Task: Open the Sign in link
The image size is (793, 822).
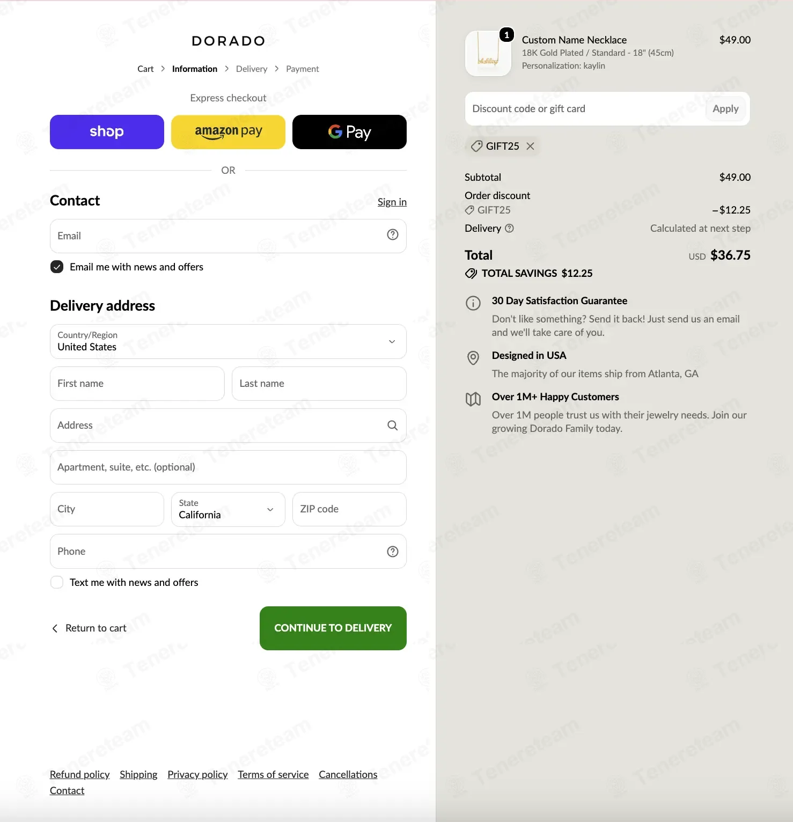Action: pyautogui.click(x=392, y=202)
